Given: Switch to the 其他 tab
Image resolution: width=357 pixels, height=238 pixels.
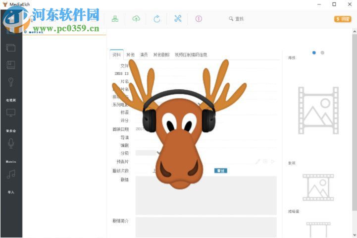Looking at the screenshot, I should [130, 55].
